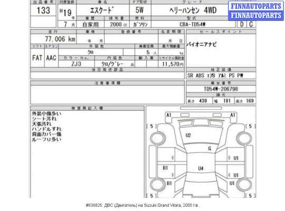Click the recycle fee 11,570円
The width and height of the screenshot is (285, 211).
point(173,64)
